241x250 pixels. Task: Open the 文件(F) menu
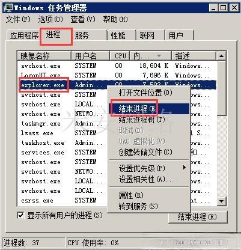coord(18,19)
